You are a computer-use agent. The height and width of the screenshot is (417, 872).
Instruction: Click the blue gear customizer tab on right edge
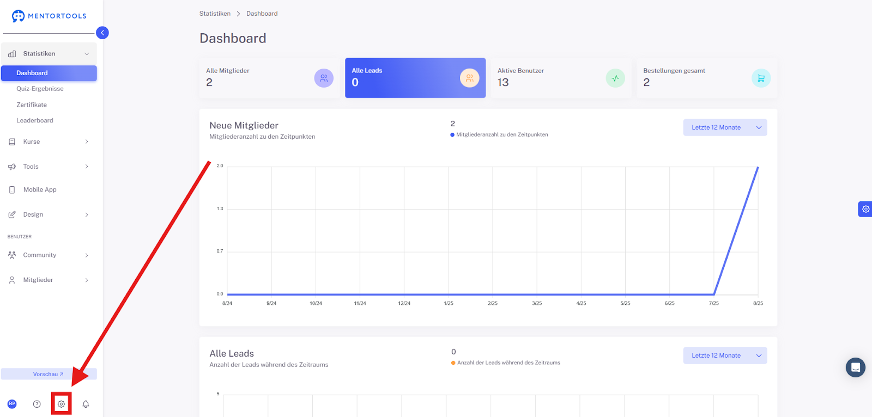pyautogui.click(x=865, y=209)
